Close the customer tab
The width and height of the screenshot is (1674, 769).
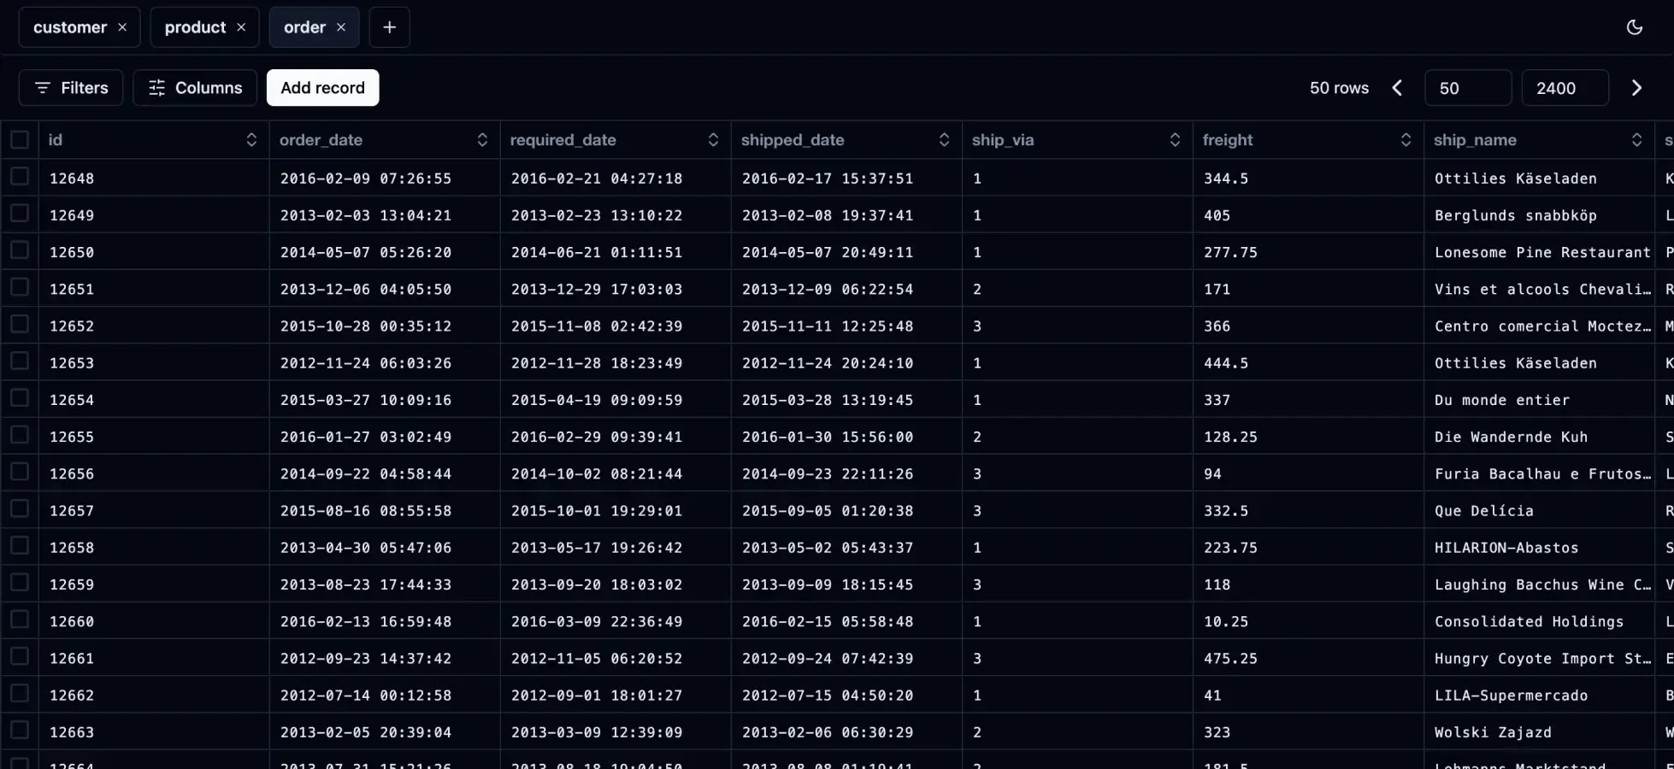[x=122, y=27]
